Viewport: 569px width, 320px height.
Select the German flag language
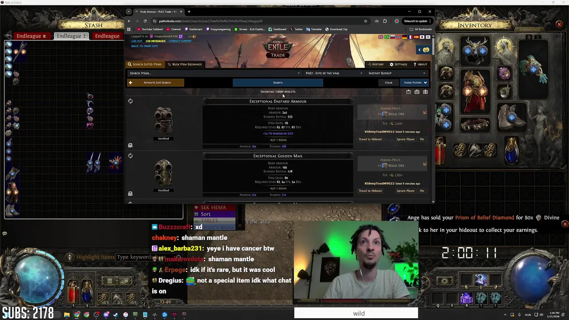(x=404, y=37)
